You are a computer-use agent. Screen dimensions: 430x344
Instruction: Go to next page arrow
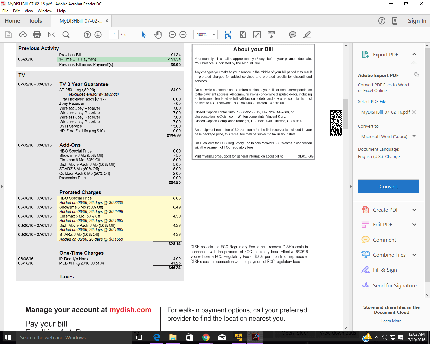click(98, 35)
